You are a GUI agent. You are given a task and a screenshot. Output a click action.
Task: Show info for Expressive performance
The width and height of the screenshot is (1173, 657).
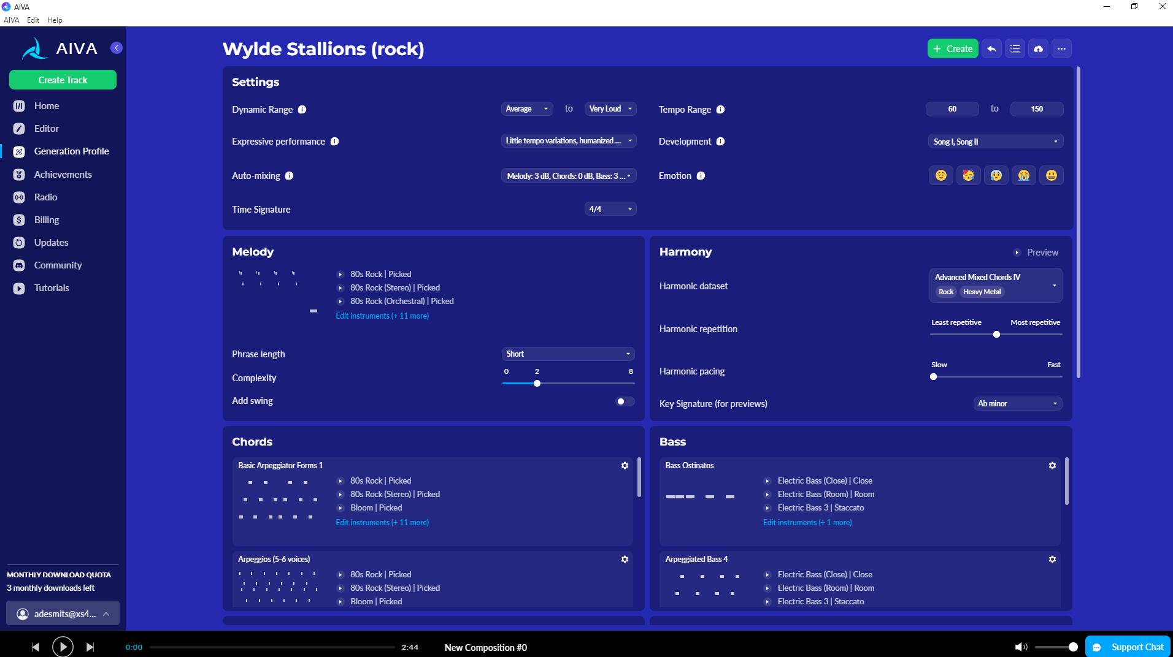[334, 142]
